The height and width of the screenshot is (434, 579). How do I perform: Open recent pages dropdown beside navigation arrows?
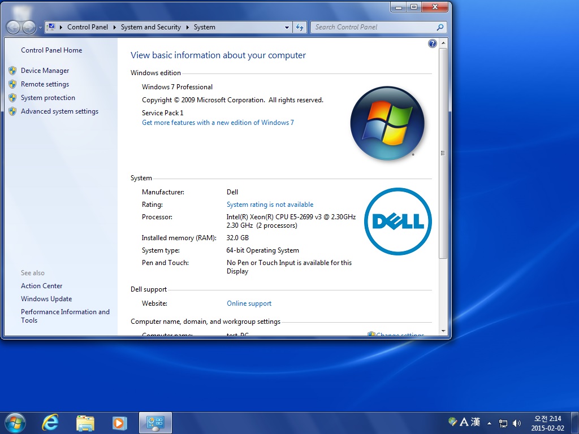point(40,27)
